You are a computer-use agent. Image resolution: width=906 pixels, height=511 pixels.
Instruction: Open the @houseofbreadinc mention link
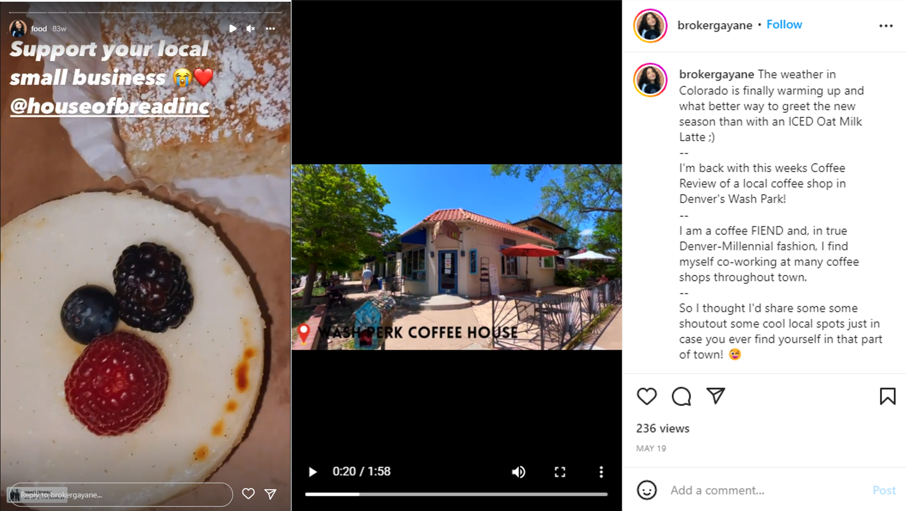[110, 106]
